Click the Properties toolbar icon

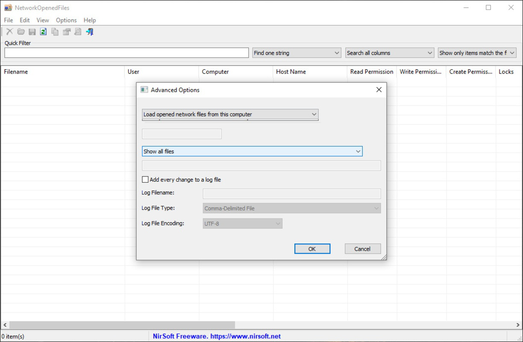tap(66, 32)
